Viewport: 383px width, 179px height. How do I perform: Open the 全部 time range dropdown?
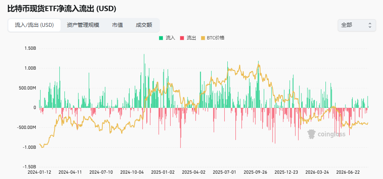coord(357,25)
